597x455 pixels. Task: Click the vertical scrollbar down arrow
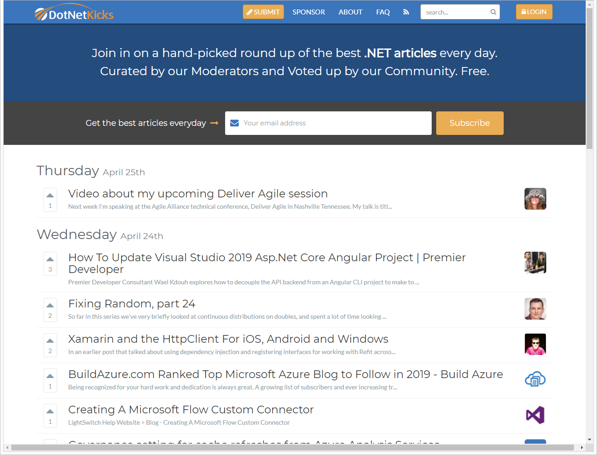589,440
